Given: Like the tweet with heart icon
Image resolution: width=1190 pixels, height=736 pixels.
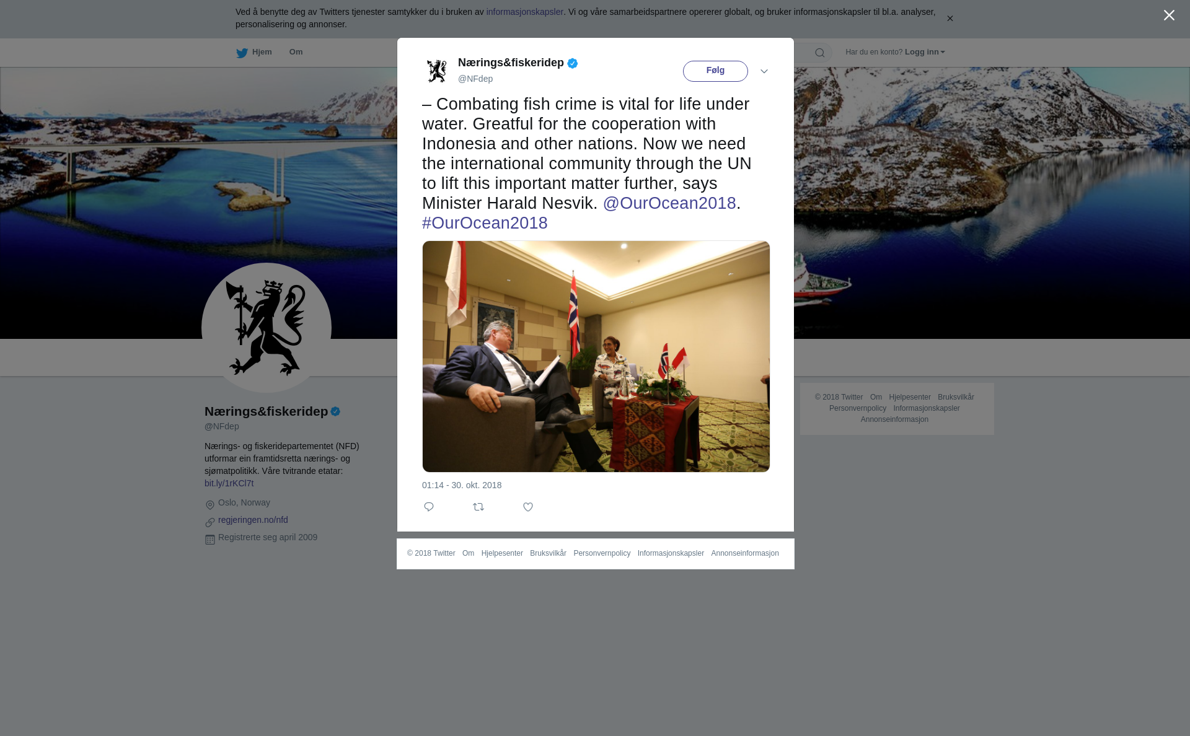Looking at the screenshot, I should (528, 507).
